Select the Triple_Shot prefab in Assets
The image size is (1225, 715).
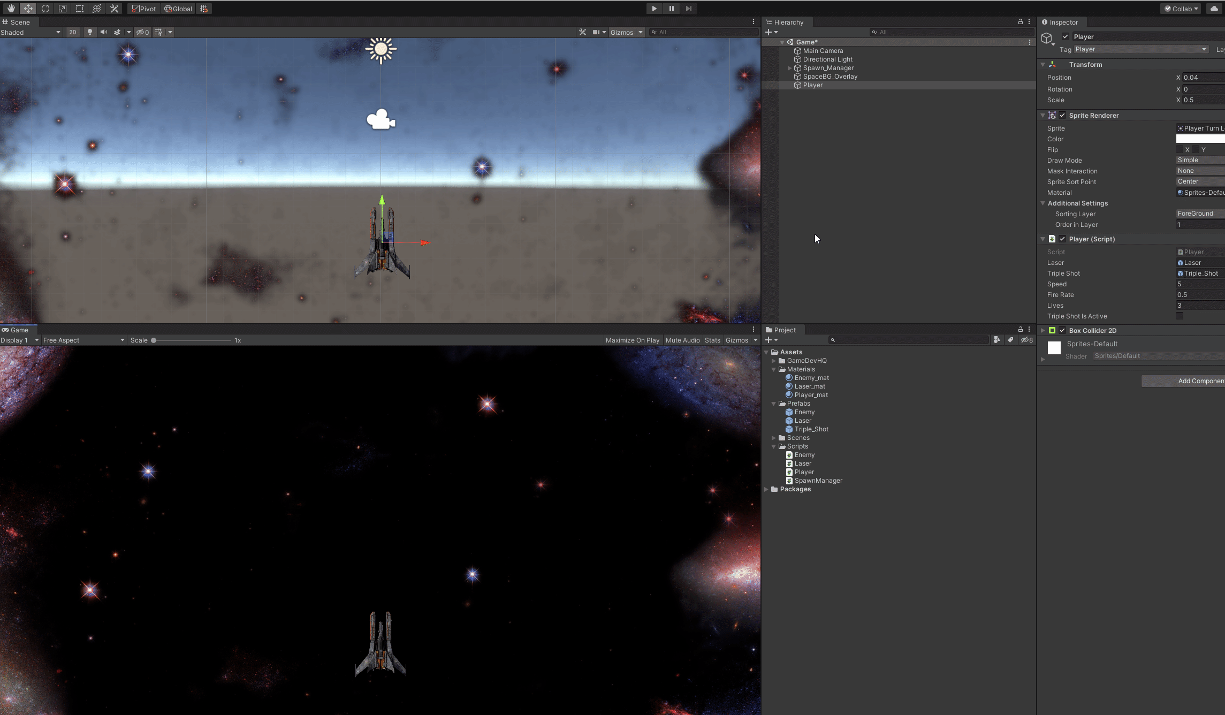[x=811, y=429]
